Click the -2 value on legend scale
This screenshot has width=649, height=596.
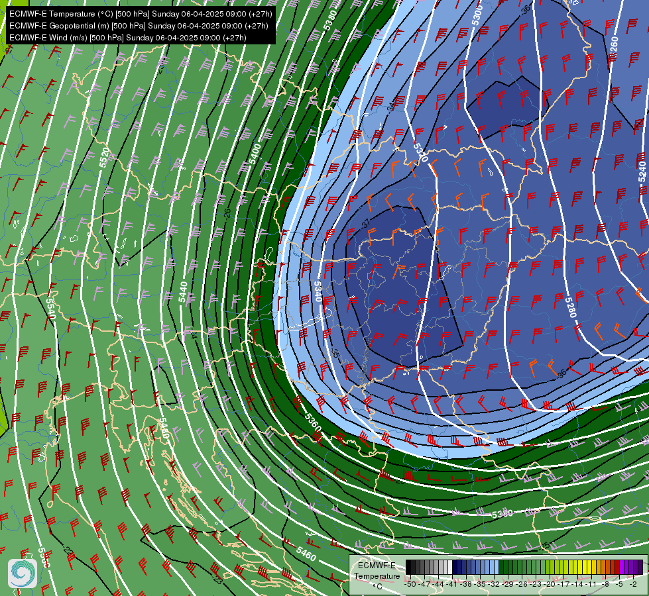point(633,585)
